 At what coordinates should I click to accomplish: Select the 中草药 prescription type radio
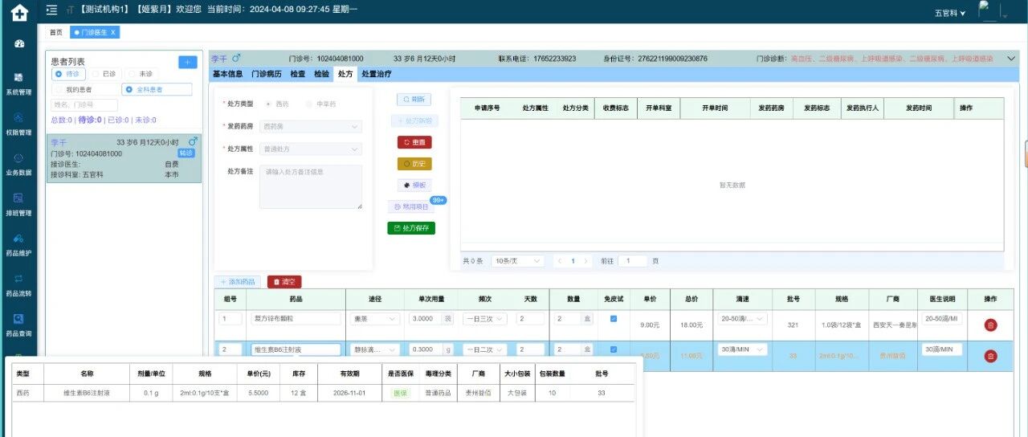[x=321, y=104]
